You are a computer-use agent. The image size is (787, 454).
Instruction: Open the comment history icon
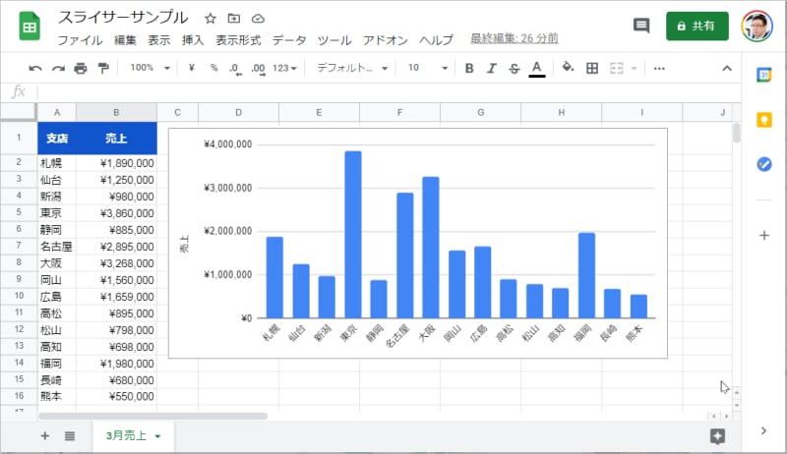pos(641,25)
